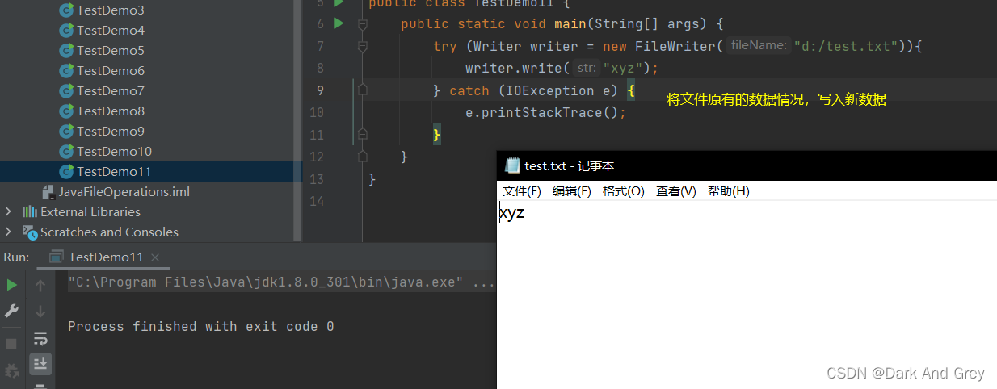The height and width of the screenshot is (389, 997).
Task: Select TestDemo7 class in project tree
Action: tap(111, 90)
